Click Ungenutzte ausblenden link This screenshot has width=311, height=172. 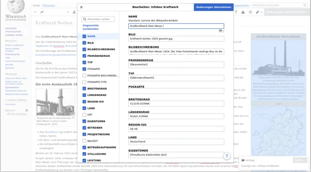[x=91, y=27]
